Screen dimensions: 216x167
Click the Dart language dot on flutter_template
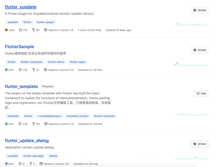pos(6,124)
